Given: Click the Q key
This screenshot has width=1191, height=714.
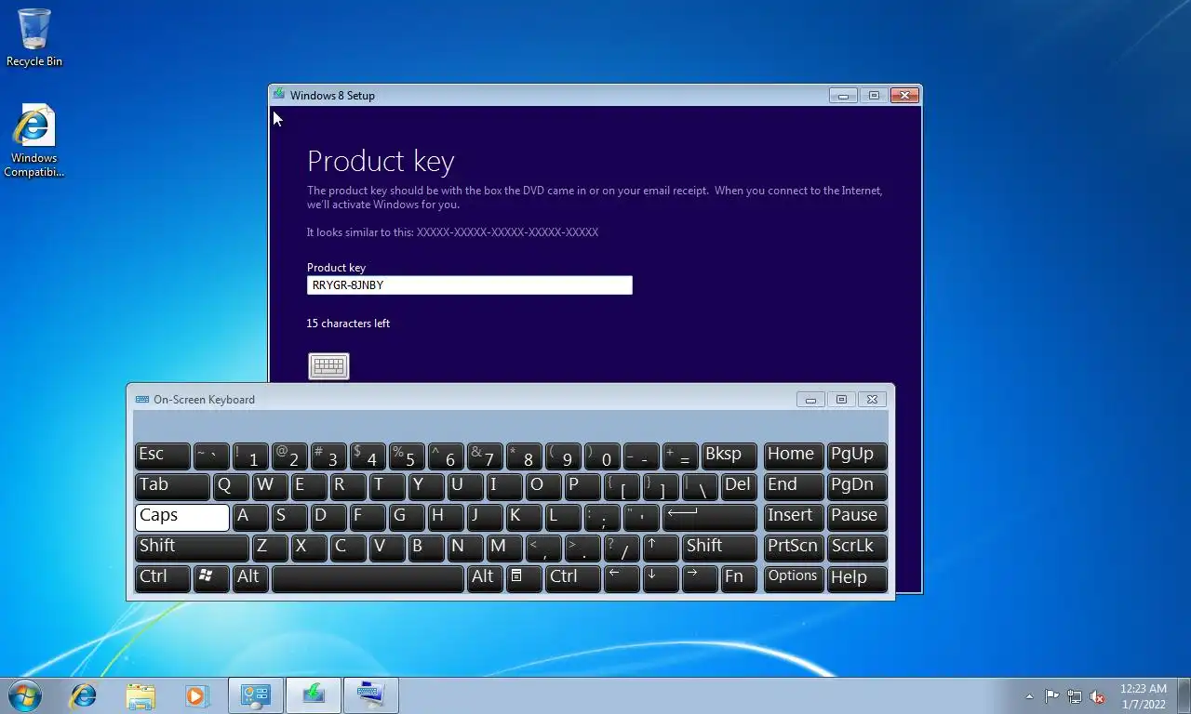Looking at the screenshot, I should pos(231,486).
